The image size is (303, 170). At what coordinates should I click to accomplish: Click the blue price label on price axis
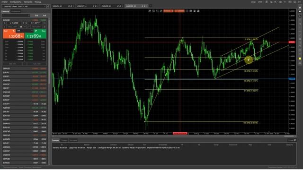pos(292,79)
